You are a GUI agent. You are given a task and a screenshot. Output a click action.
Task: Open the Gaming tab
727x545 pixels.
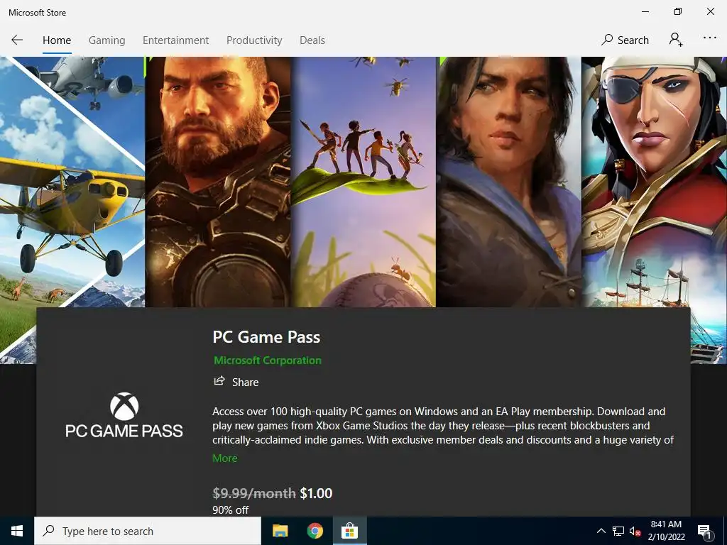(x=106, y=40)
